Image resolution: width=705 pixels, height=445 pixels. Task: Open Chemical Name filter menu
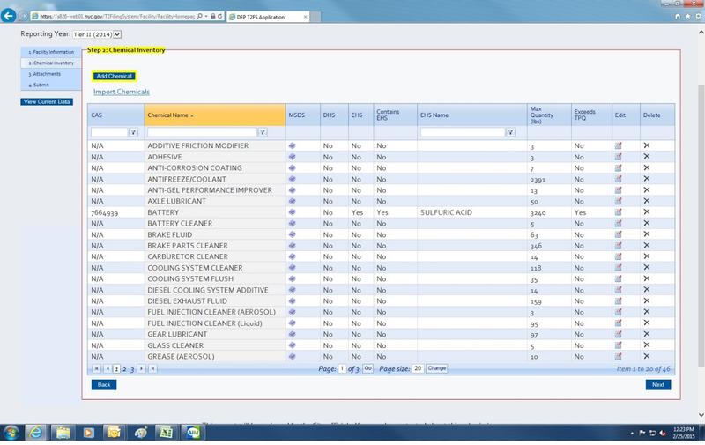263,132
